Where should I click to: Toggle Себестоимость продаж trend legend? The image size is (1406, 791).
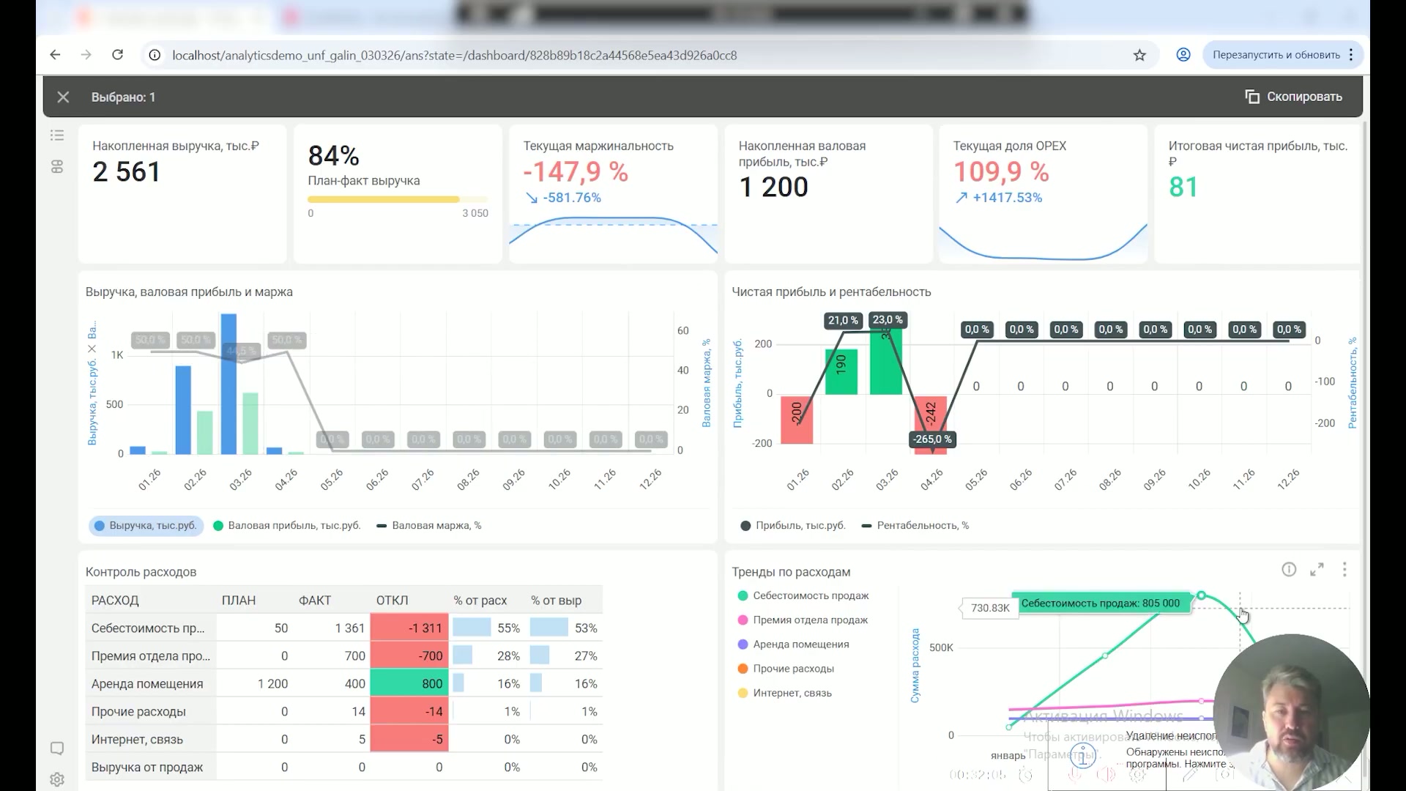click(803, 596)
